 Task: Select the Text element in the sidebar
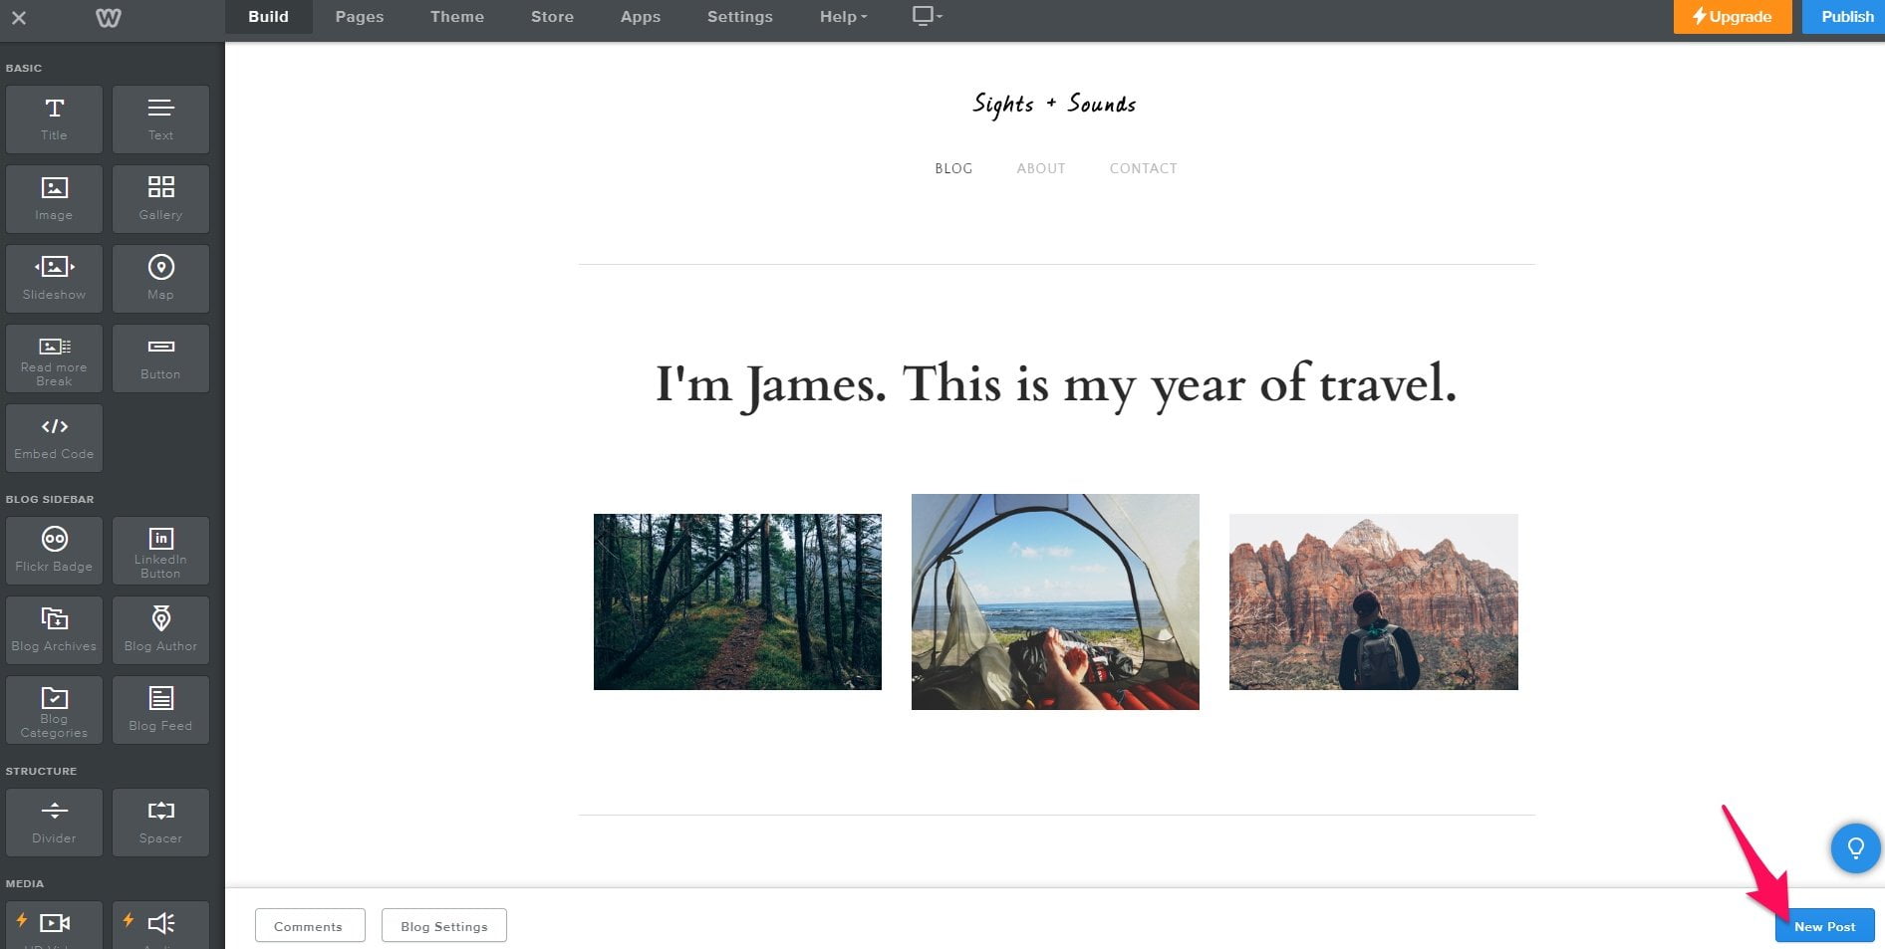[160, 119]
